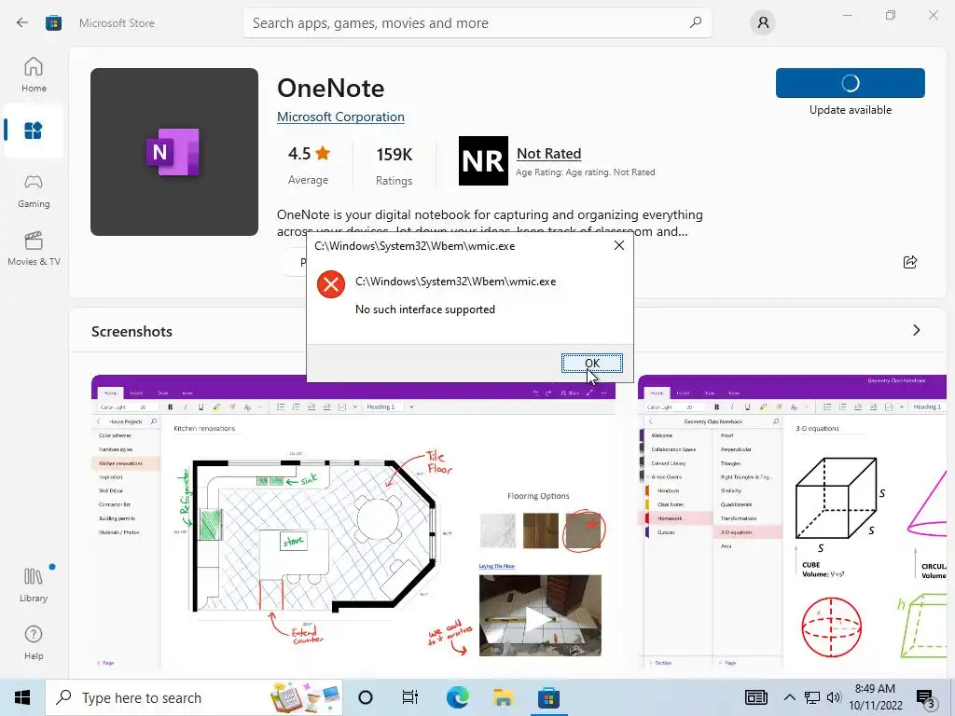Screen dimensions: 955x716
Task: Select the Apps section in sidebar
Action: tap(34, 131)
